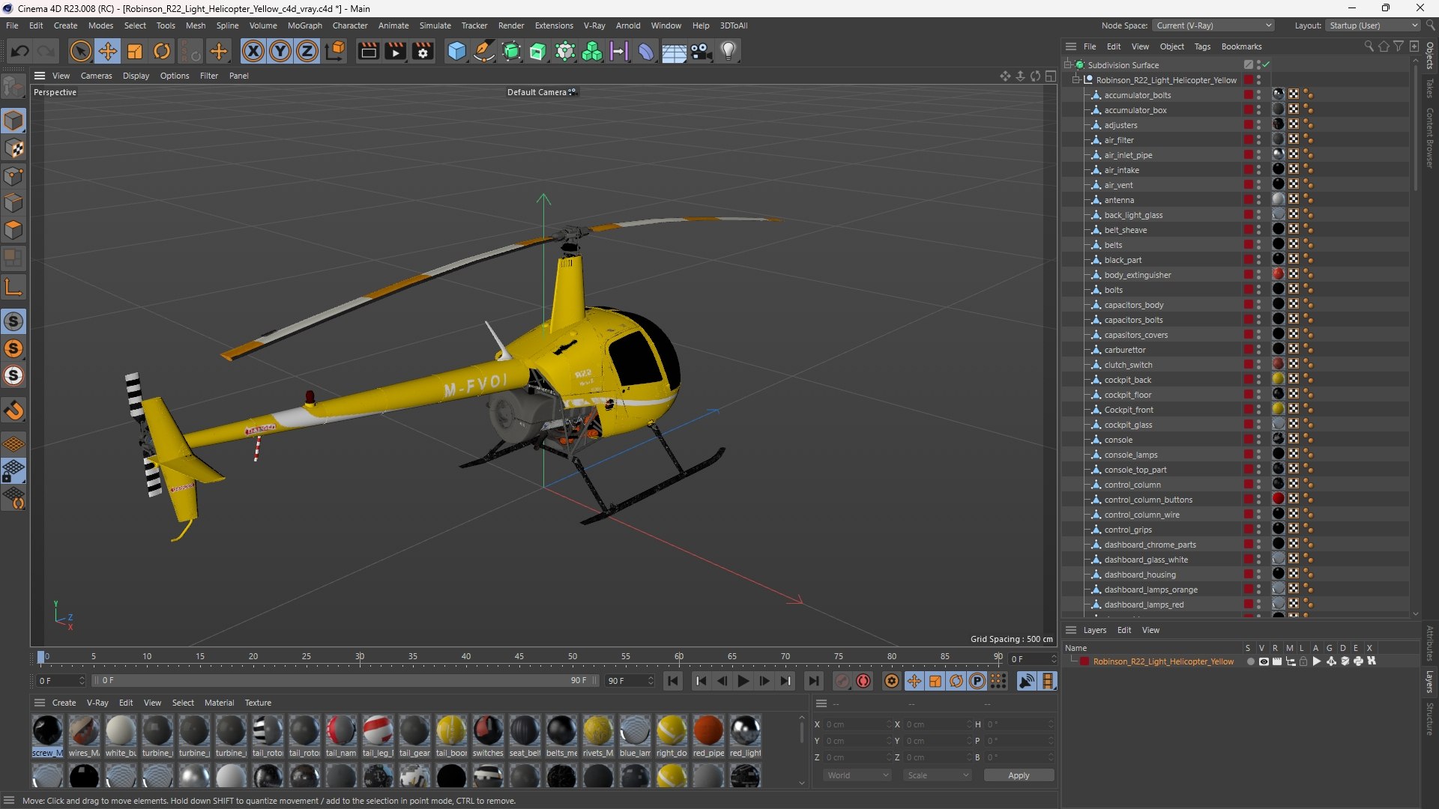
Task: Switch to Texture mode icon
Action: 13,148
